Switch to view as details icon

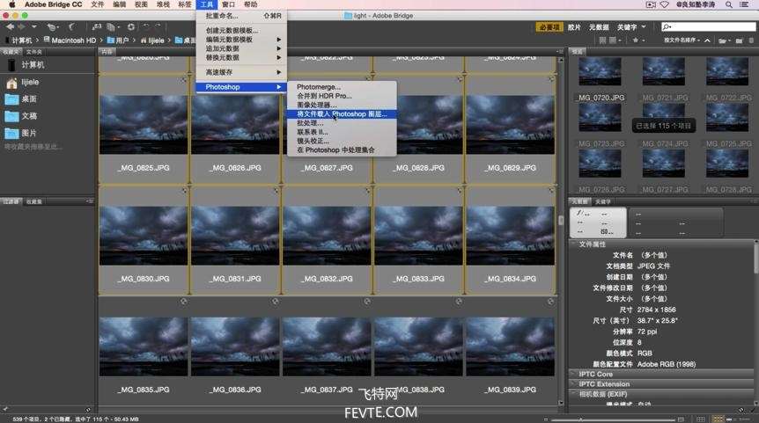tap(731, 419)
